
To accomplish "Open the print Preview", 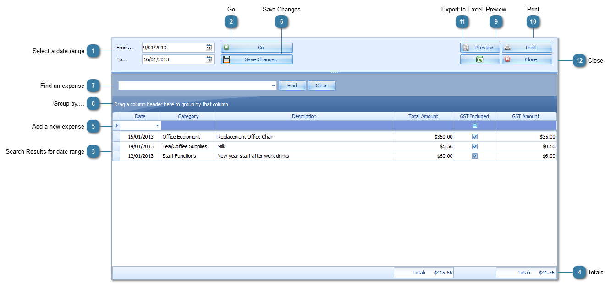I will tap(480, 48).
